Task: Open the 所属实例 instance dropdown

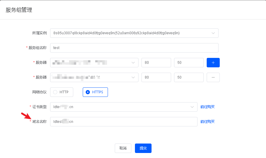Action: click(134, 33)
